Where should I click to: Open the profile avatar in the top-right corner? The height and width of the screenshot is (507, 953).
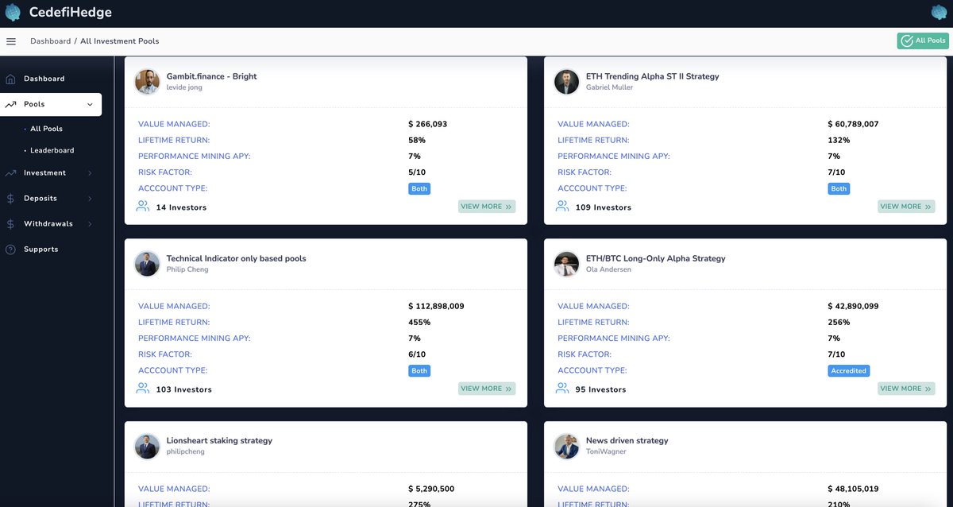pos(939,12)
